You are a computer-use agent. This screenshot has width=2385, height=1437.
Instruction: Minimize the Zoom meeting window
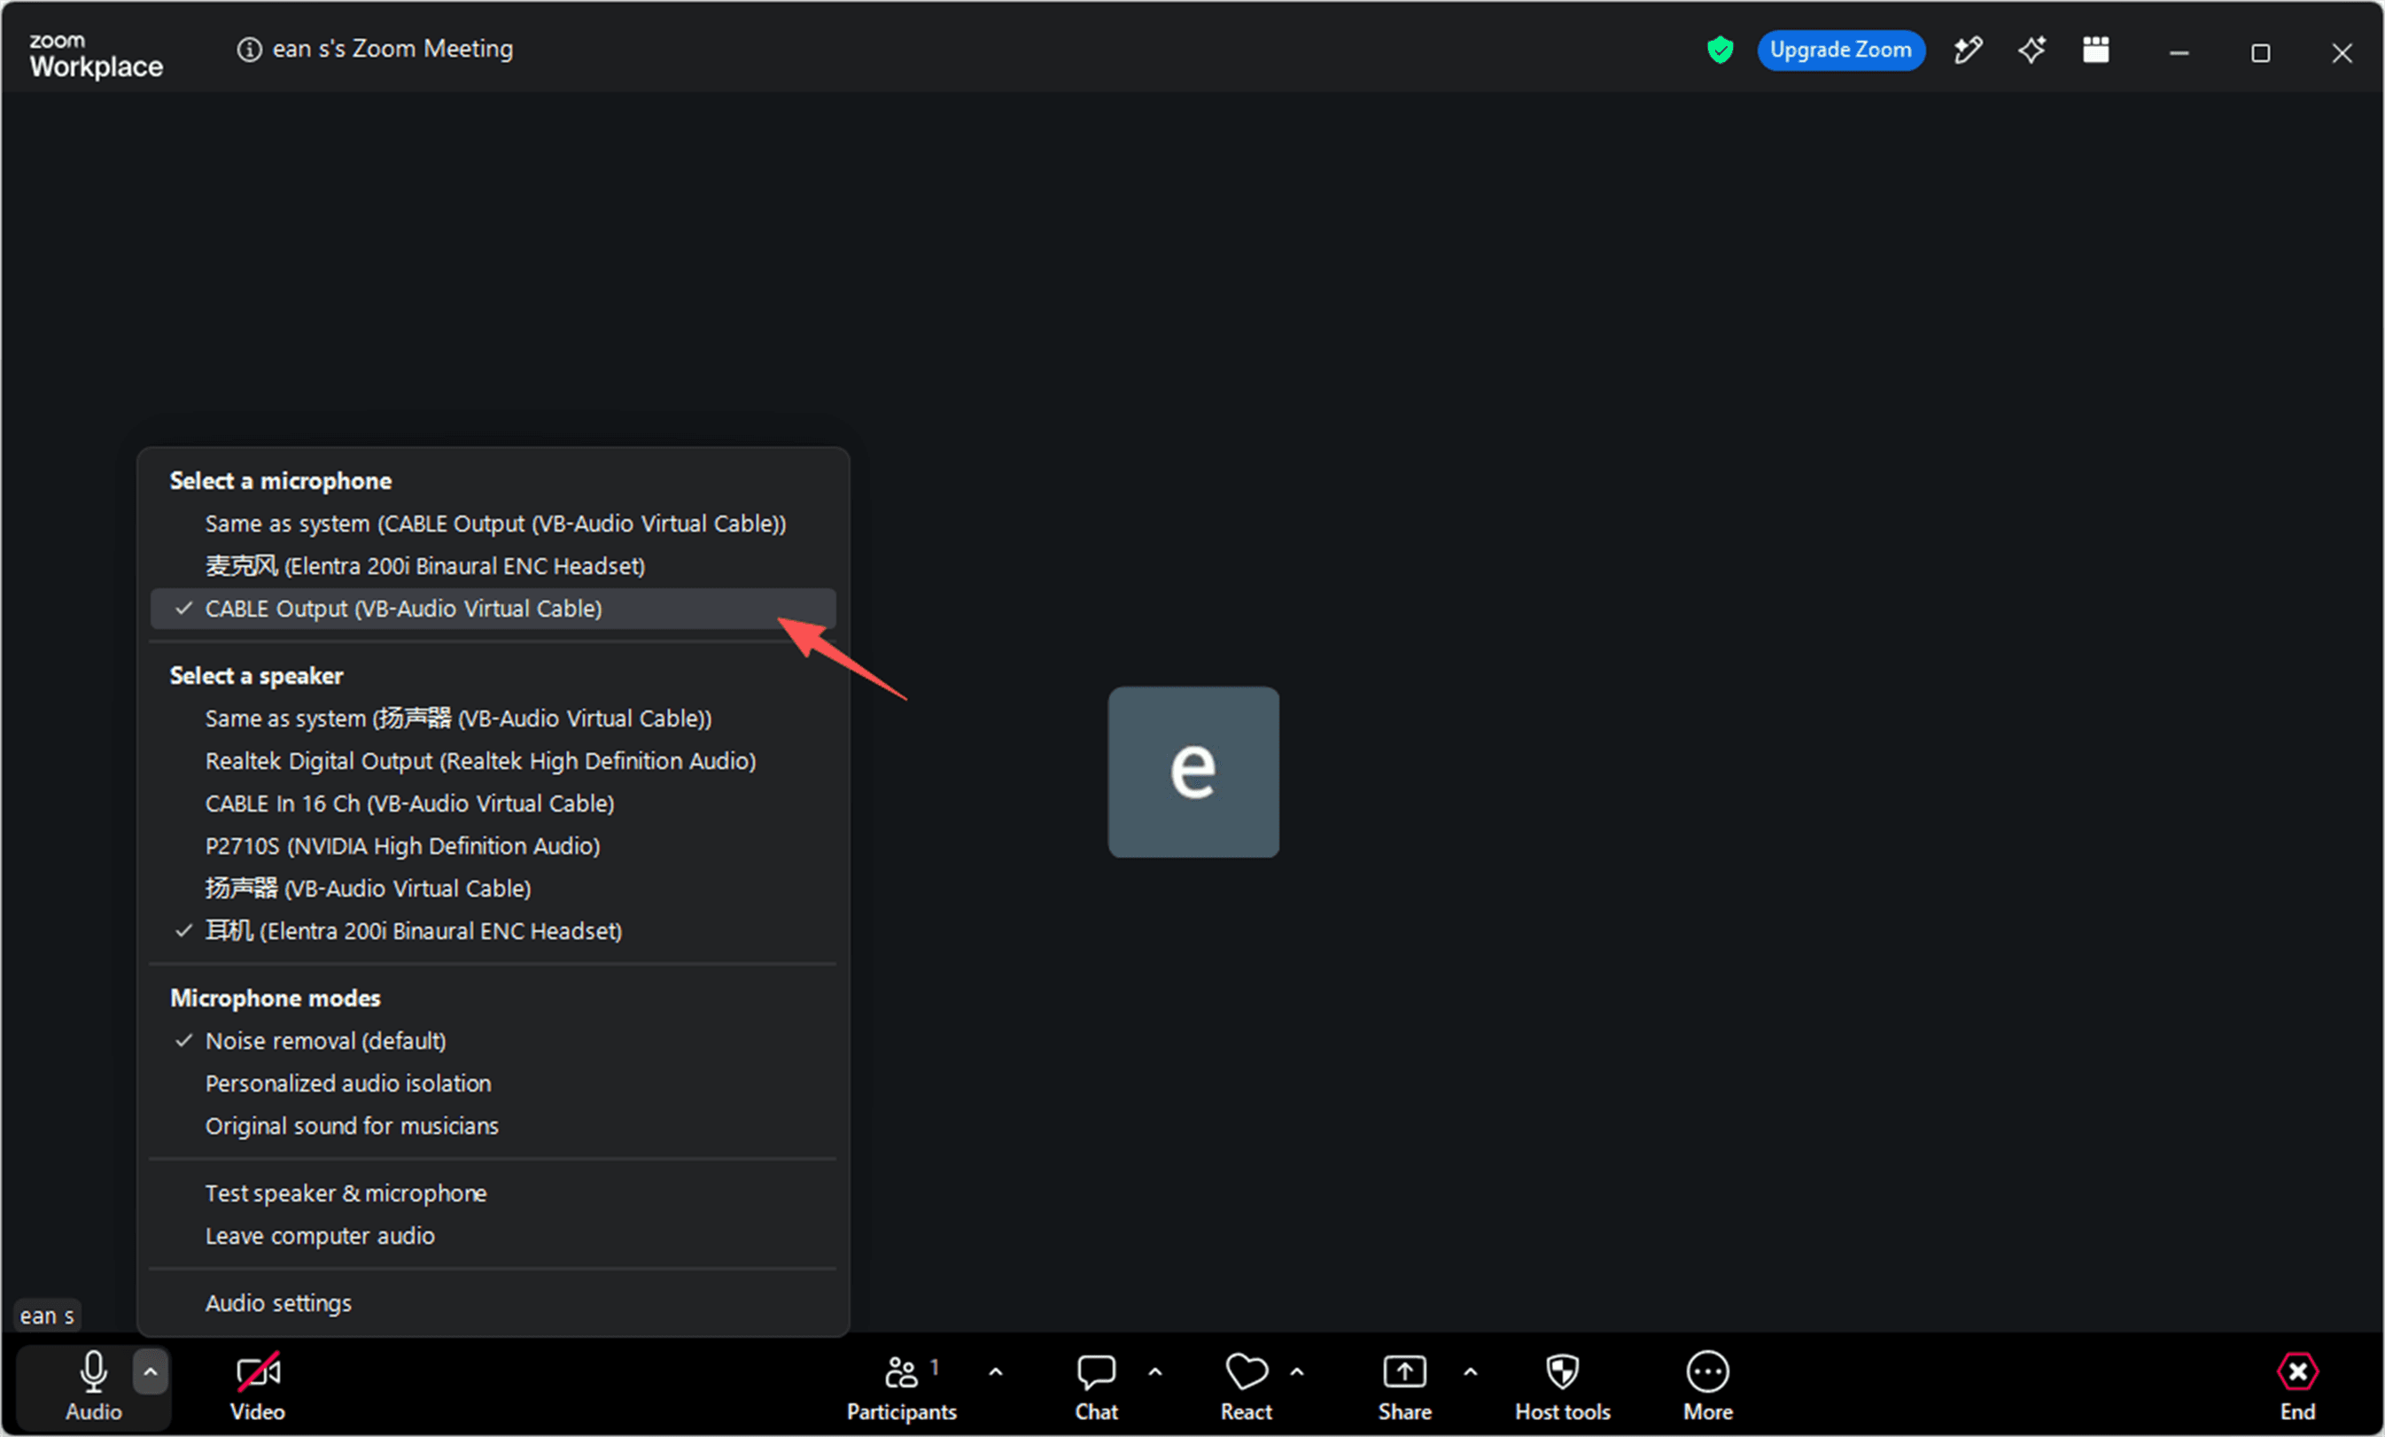click(x=2179, y=53)
